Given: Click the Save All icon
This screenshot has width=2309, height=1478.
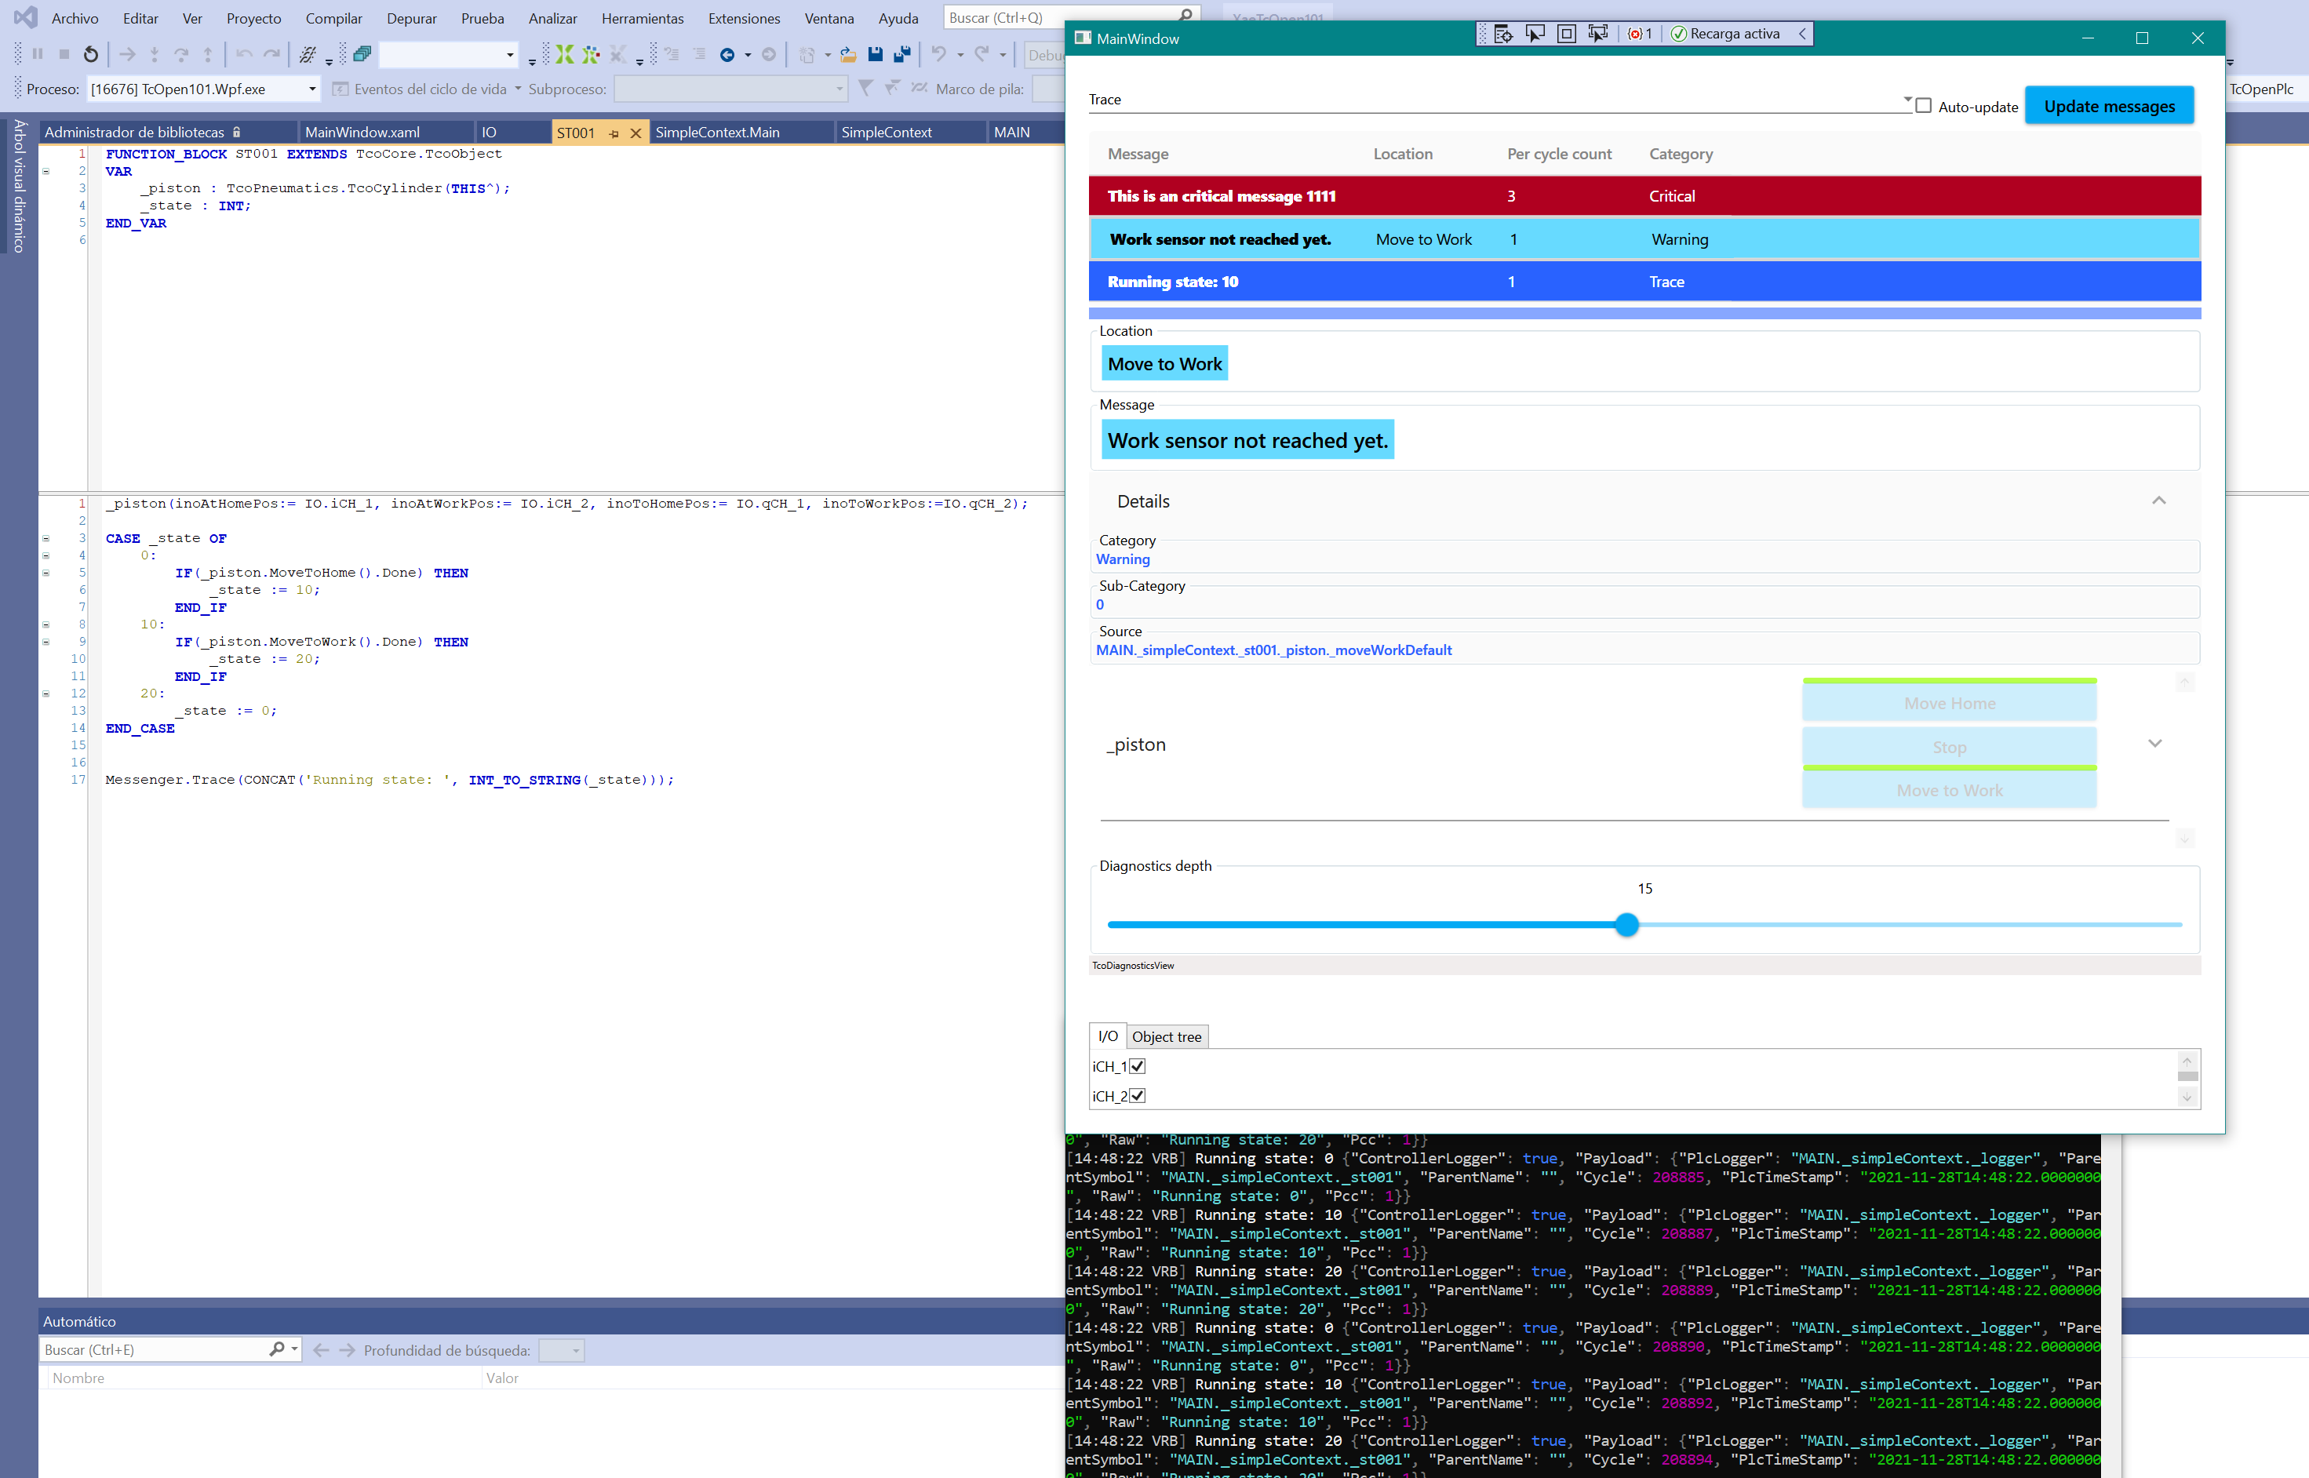Looking at the screenshot, I should [903, 55].
